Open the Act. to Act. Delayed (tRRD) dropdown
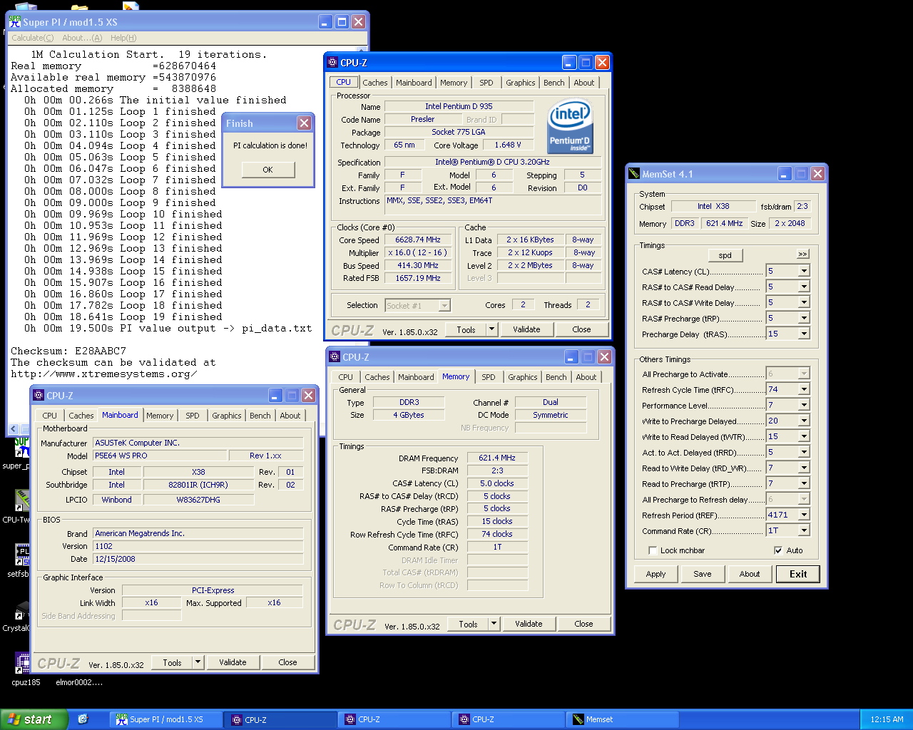 804,452
